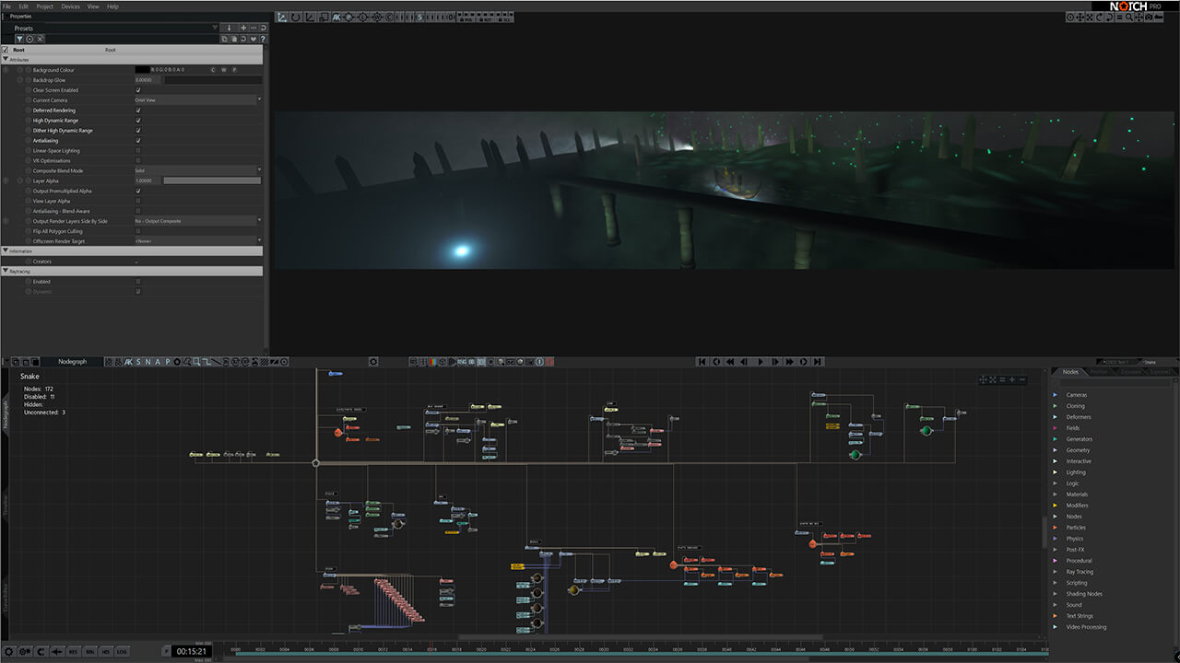Toggle AK autokey in viewport toolbar
This screenshot has height=663, width=1180.
coord(336,17)
